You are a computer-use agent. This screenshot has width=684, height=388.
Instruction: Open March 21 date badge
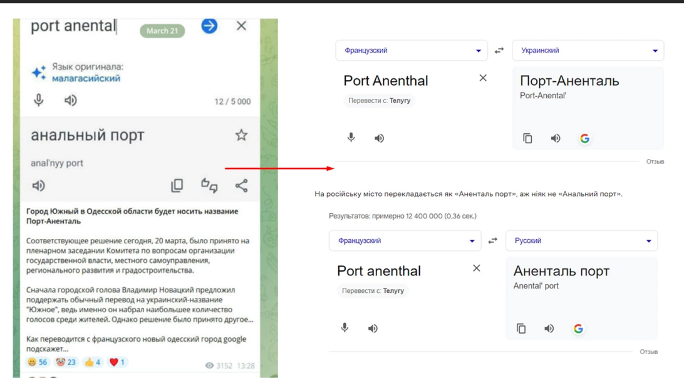pyautogui.click(x=162, y=31)
